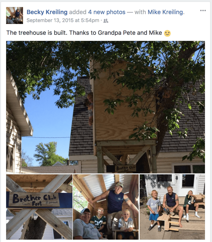The image size is (212, 242).
Task: Click the post text about the treehouse
Action: (84, 33)
